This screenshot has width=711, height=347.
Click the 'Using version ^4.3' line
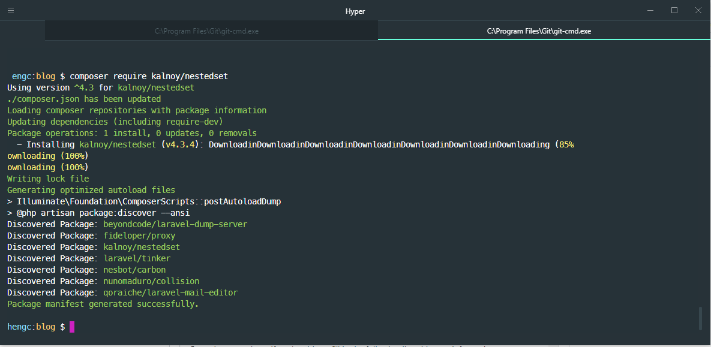pyautogui.click(x=101, y=88)
